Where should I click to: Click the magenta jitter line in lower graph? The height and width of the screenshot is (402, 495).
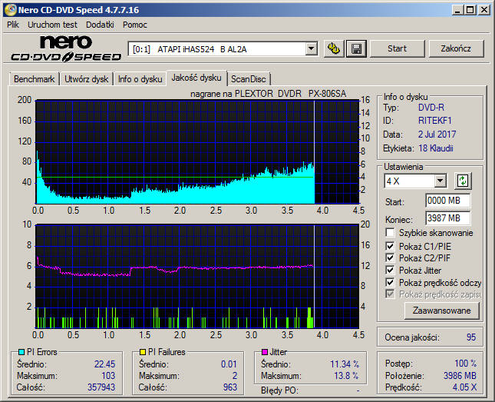tap(175, 269)
